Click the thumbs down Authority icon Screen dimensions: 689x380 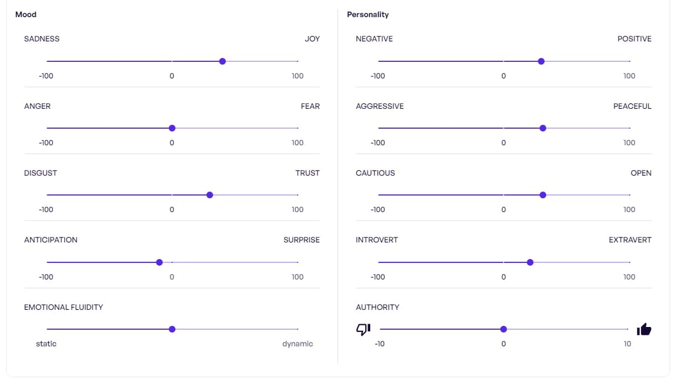pyautogui.click(x=363, y=329)
